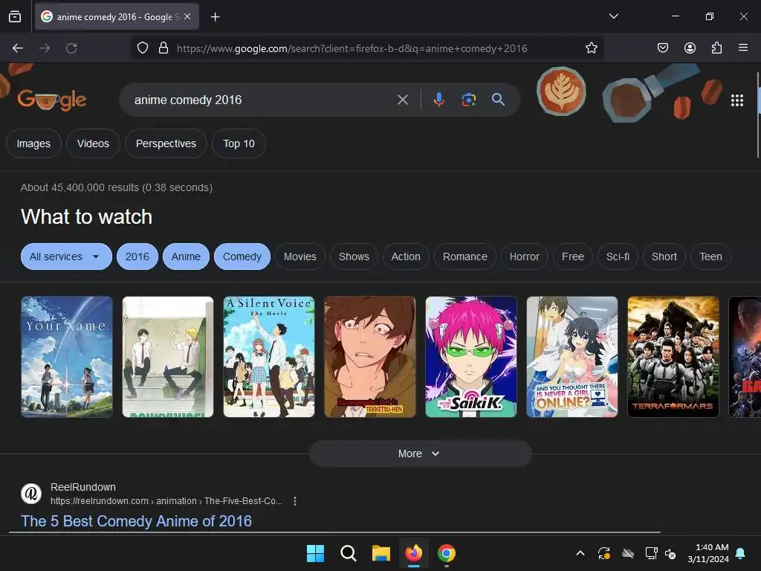Screen dimensions: 761x571
Task: Open the Tekketsu-Hen poster
Action: (370, 357)
